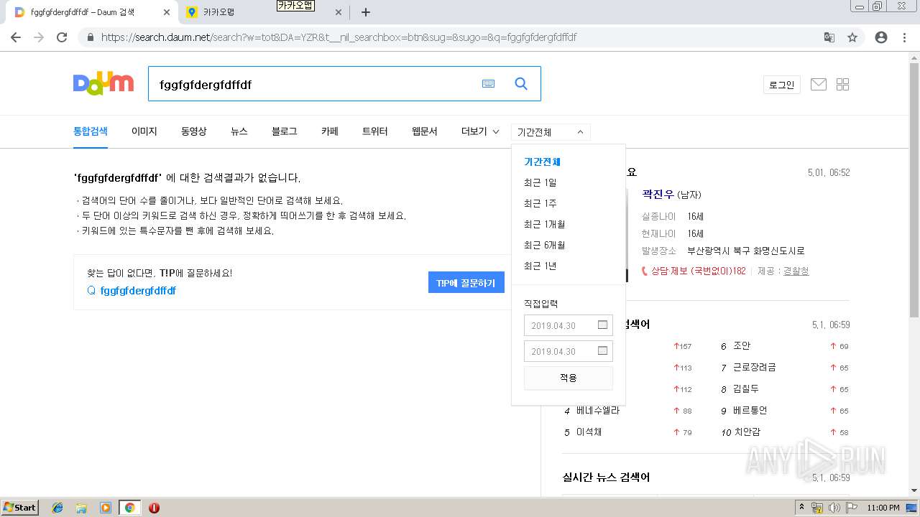Open the mail envelope icon

click(818, 84)
